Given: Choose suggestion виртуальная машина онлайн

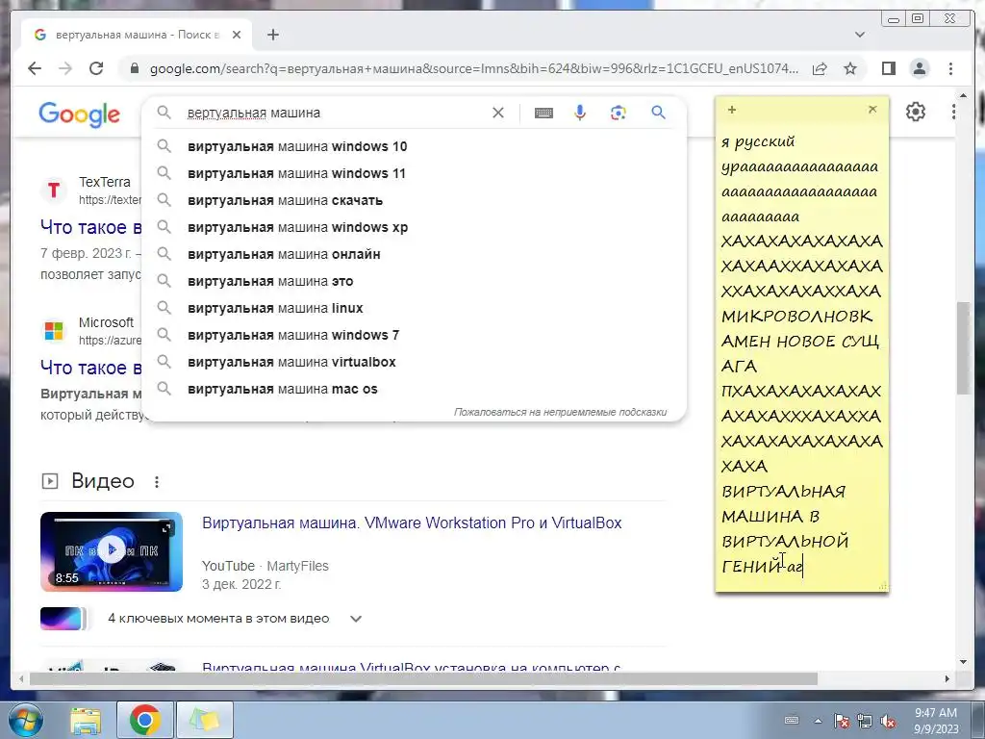Looking at the screenshot, I should [415, 254].
